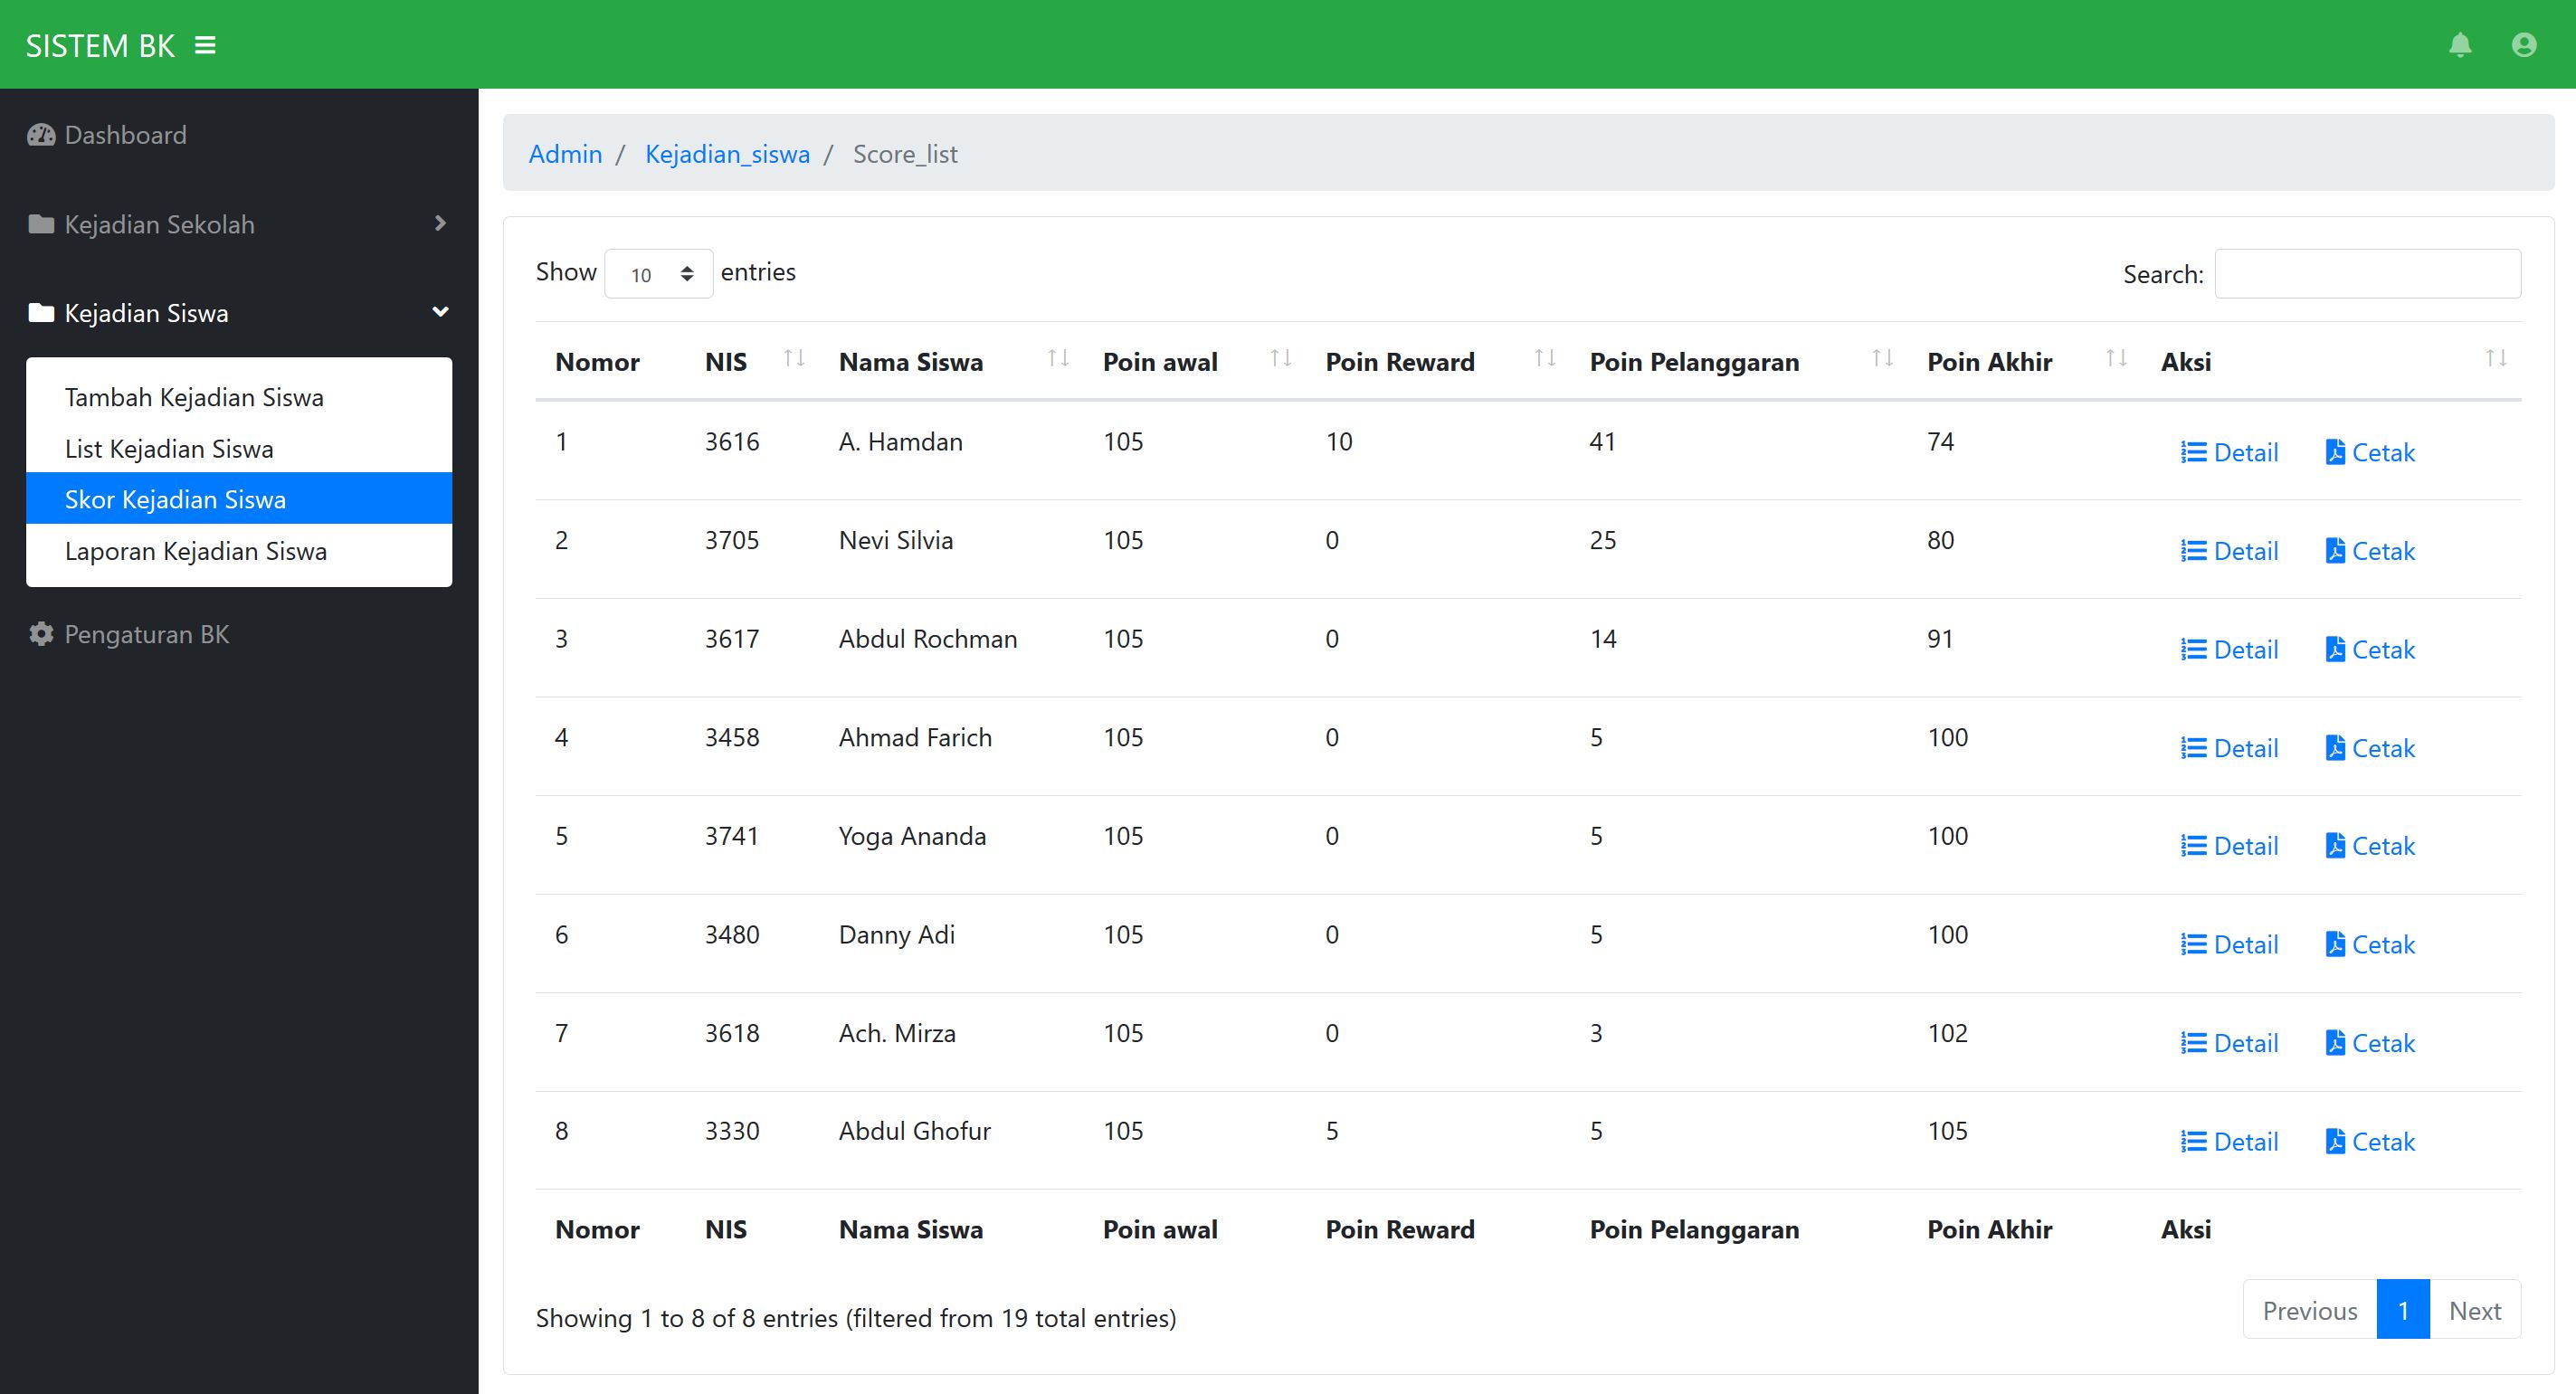Screen dimensions: 2576x1394
Task: Click the name Nevi Silvia
Action: [896, 540]
